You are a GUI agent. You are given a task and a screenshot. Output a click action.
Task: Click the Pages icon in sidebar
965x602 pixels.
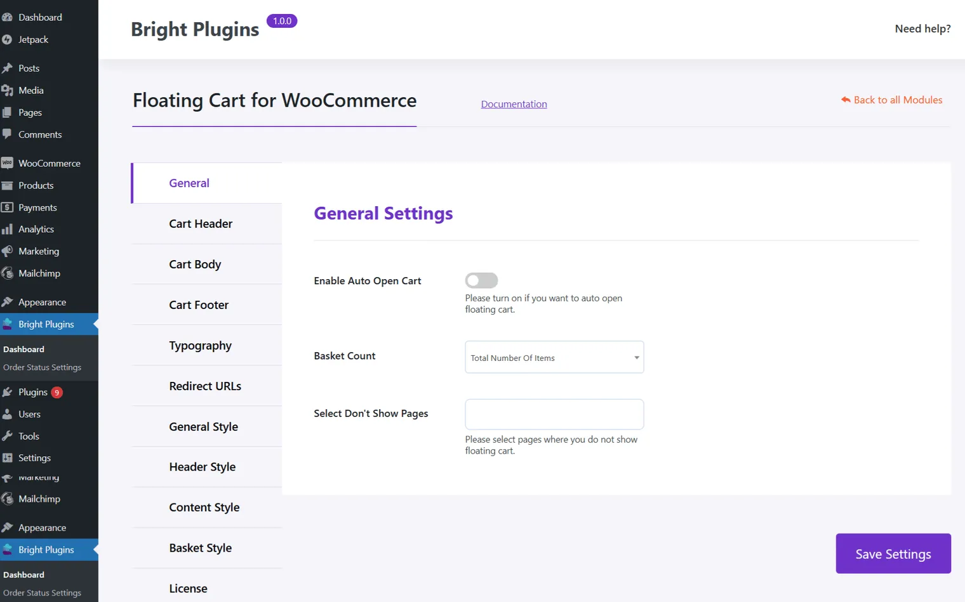pyautogui.click(x=7, y=112)
